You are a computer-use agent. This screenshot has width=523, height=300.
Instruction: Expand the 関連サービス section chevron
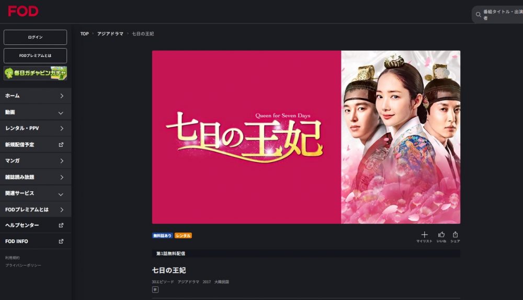[x=61, y=194]
